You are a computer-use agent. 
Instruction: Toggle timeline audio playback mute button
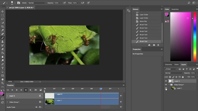pyautogui.click(x=26, y=90)
